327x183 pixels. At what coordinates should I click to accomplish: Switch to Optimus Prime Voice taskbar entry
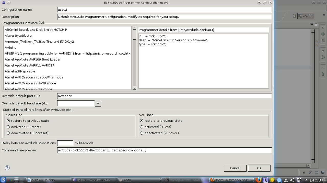tap(231, 180)
